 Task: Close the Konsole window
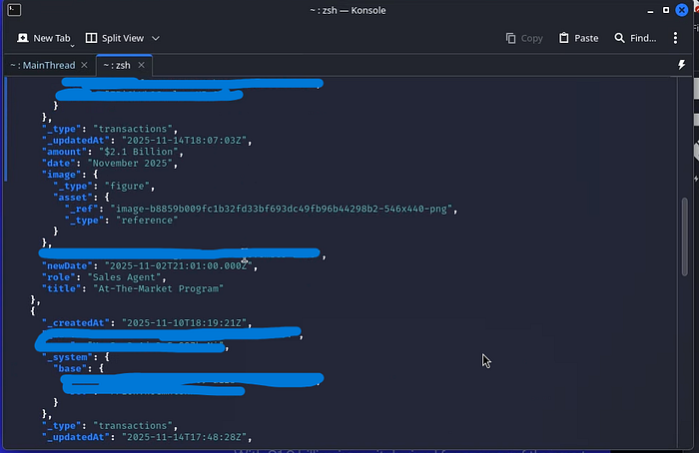point(682,10)
